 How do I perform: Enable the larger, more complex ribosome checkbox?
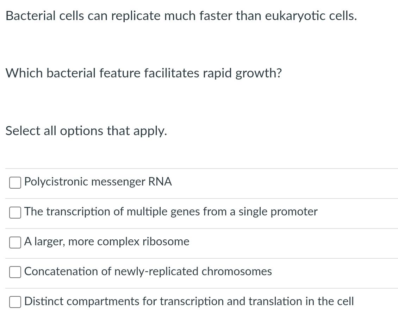15,242
